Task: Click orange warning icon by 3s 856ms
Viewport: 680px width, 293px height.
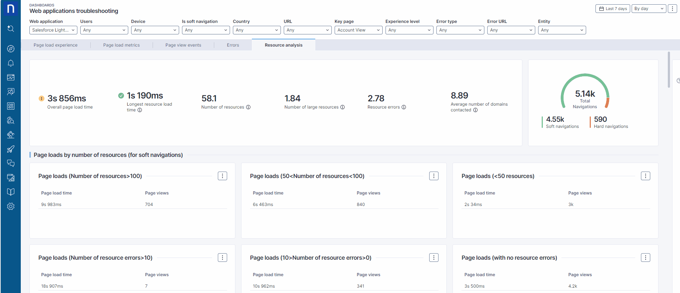Action: click(42, 99)
